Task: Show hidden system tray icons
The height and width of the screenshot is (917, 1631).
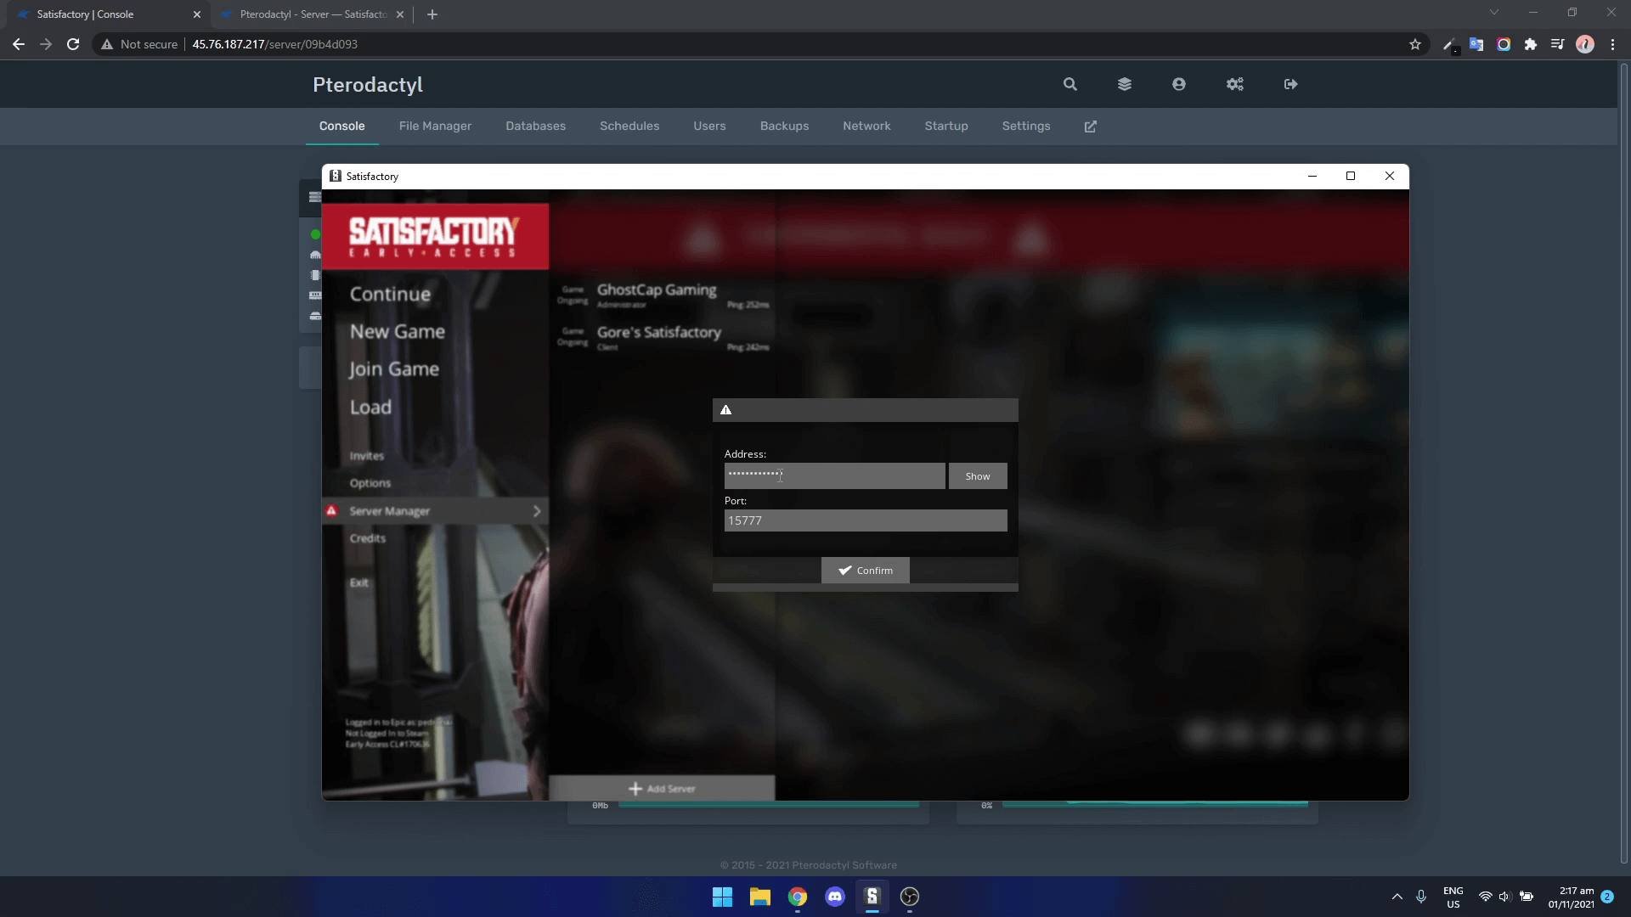Action: [1397, 897]
